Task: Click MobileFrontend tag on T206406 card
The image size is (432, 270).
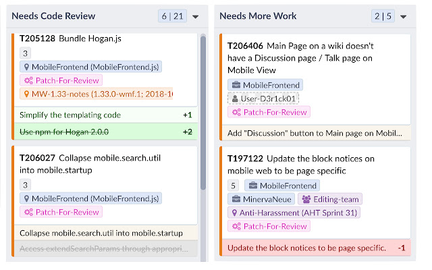Action: 265,85
